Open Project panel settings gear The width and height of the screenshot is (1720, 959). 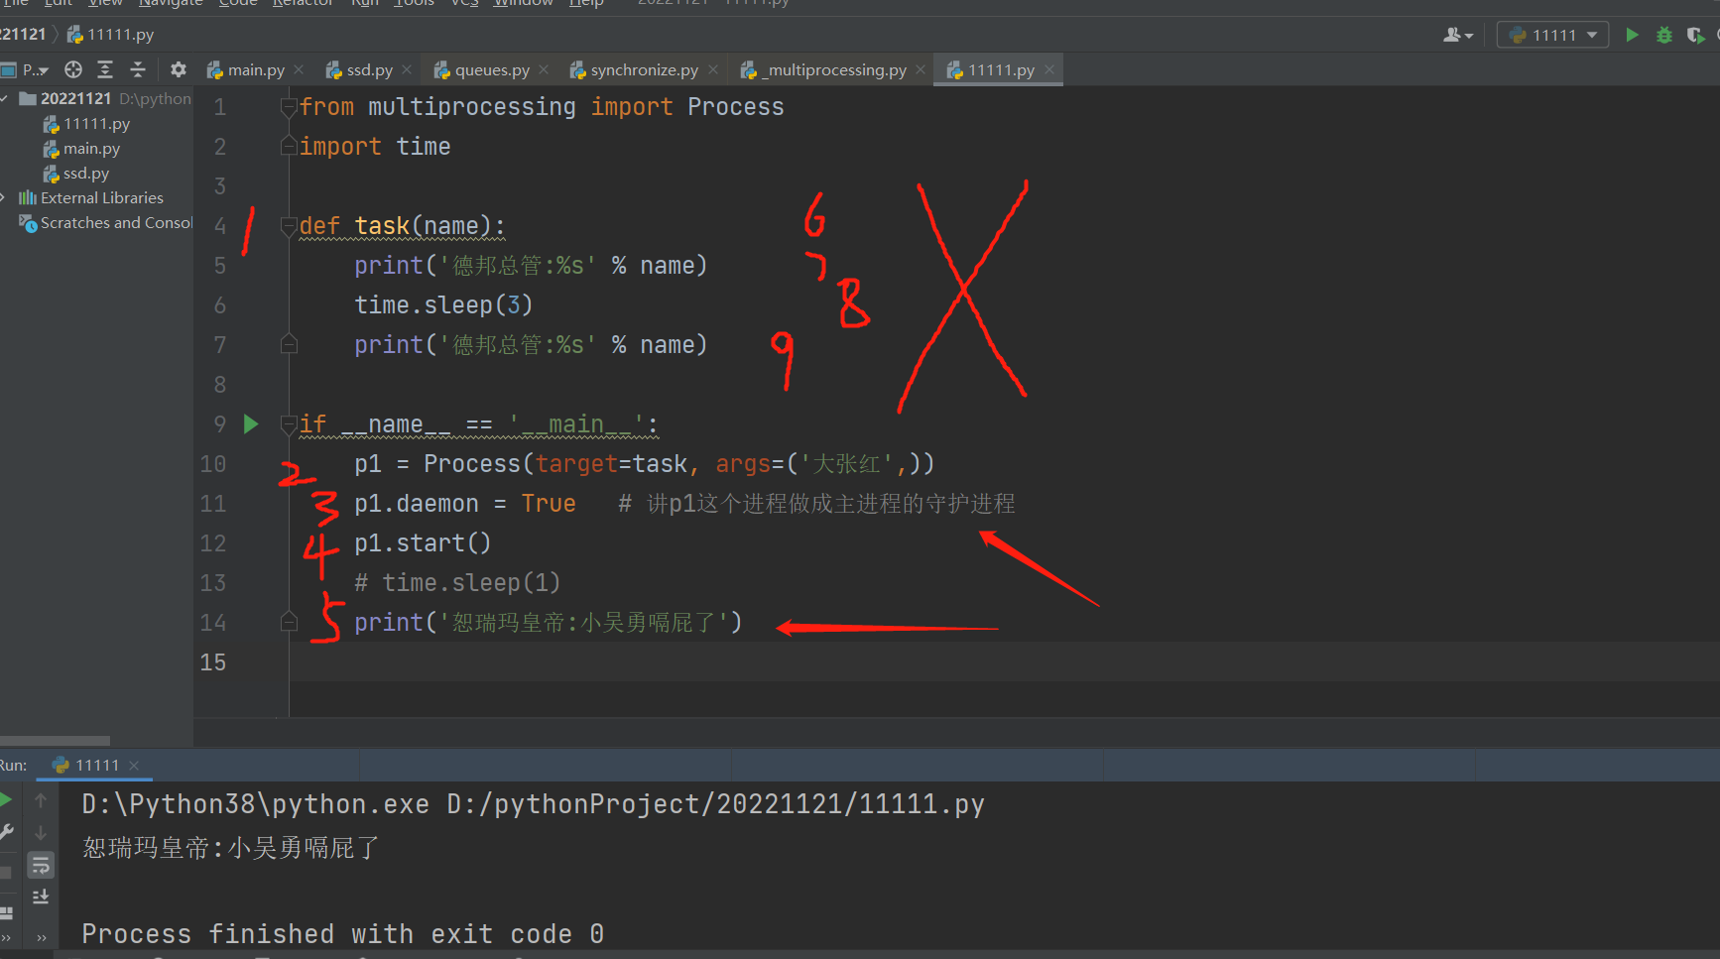click(179, 69)
